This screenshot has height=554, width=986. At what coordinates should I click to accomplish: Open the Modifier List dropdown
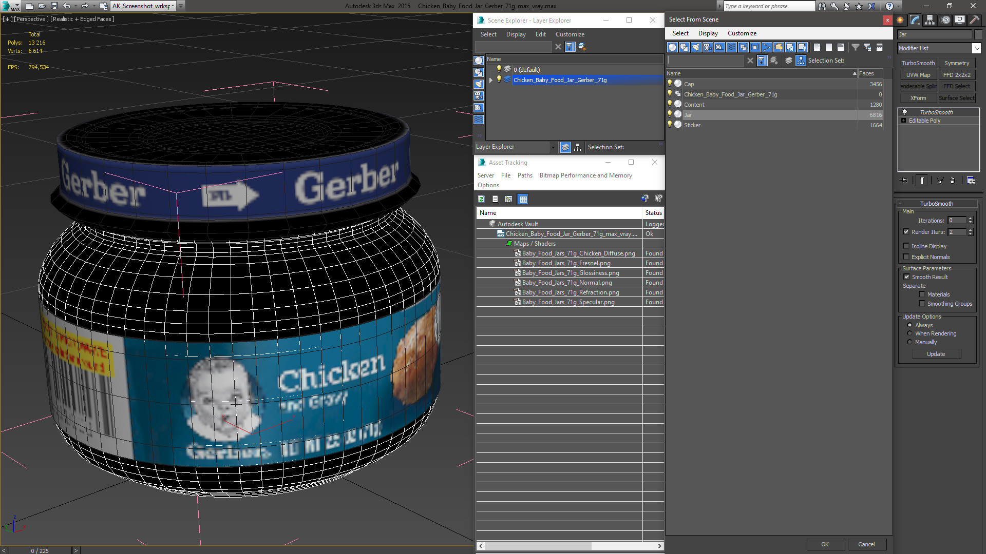[976, 48]
